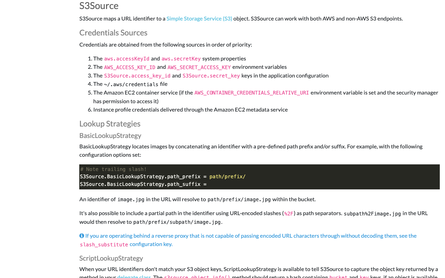Click the BasicLookupStrategy subheading
Image resolution: width=445 pixels, height=278 pixels.
coord(110,136)
